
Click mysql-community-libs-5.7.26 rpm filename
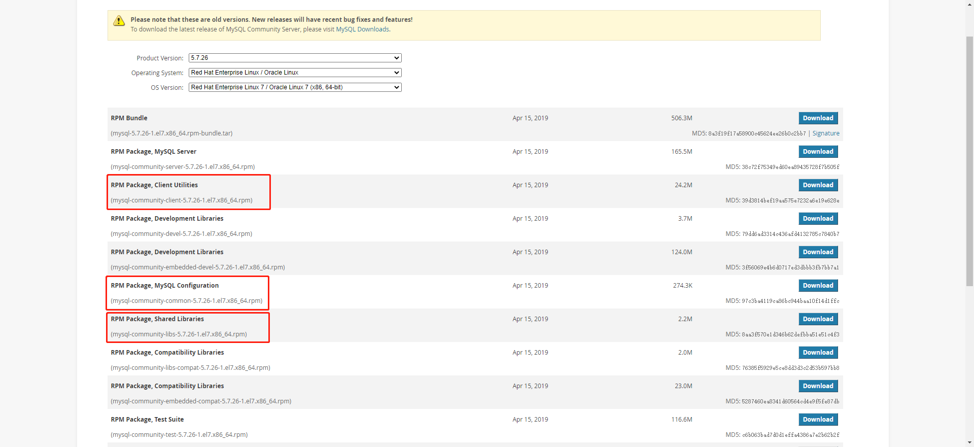coord(179,334)
